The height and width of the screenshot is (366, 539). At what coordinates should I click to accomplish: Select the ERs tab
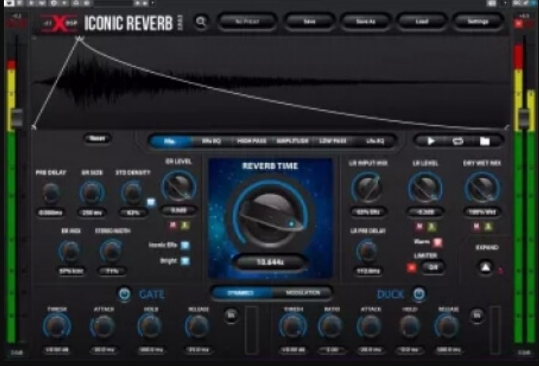click(170, 141)
